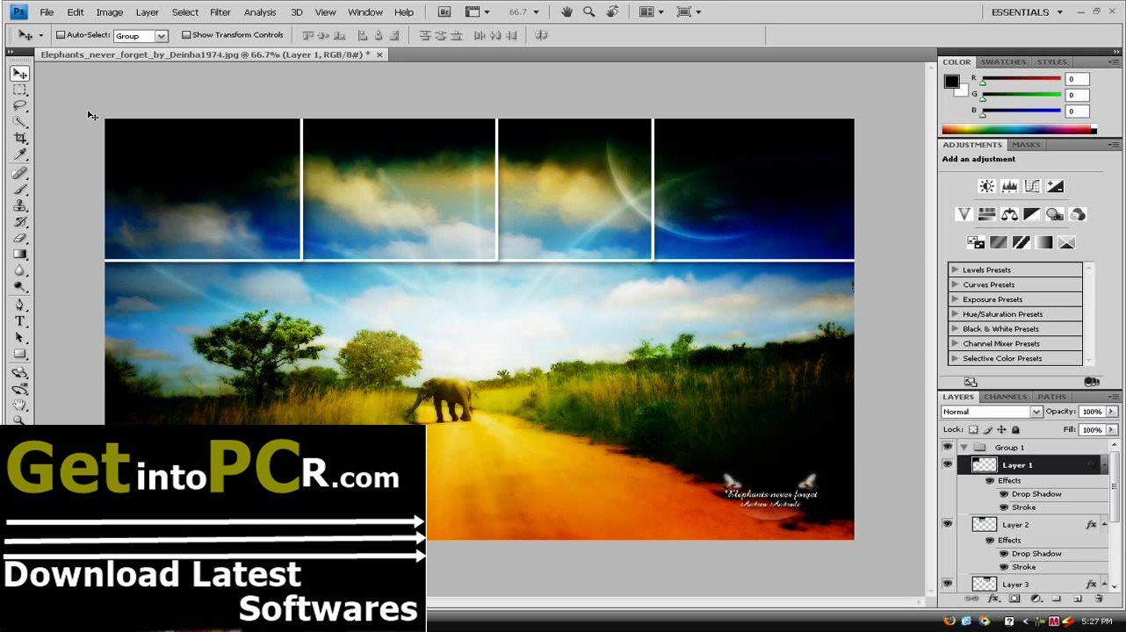Image resolution: width=1126 pixels, height=632 pixels.
Task: Add a Levels adjustment
Action: click(1009, 186)
